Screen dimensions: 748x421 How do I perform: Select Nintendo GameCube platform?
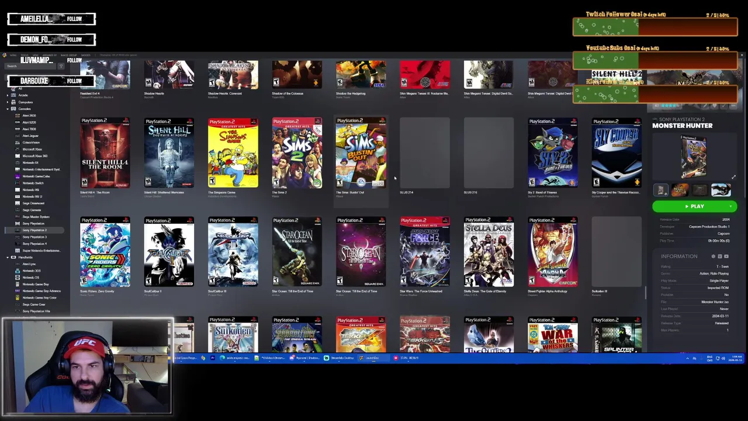point(36,176)
